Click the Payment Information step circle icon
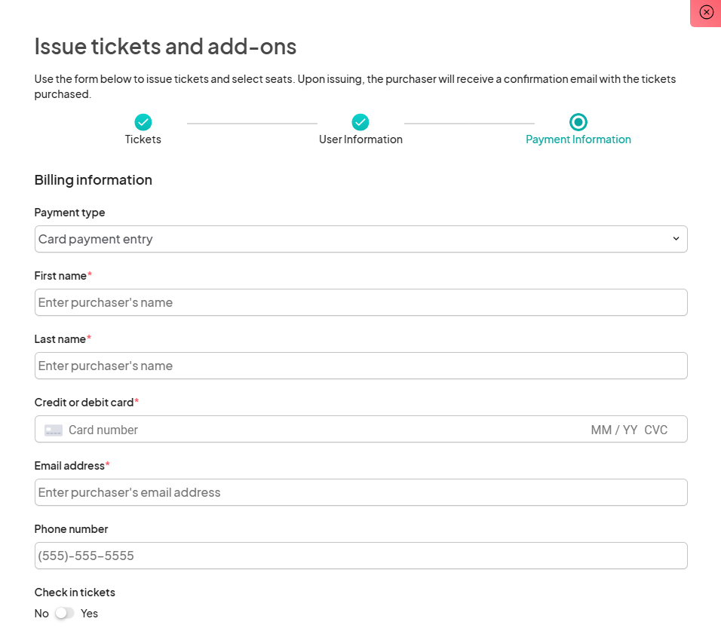 tap(578, 122)
